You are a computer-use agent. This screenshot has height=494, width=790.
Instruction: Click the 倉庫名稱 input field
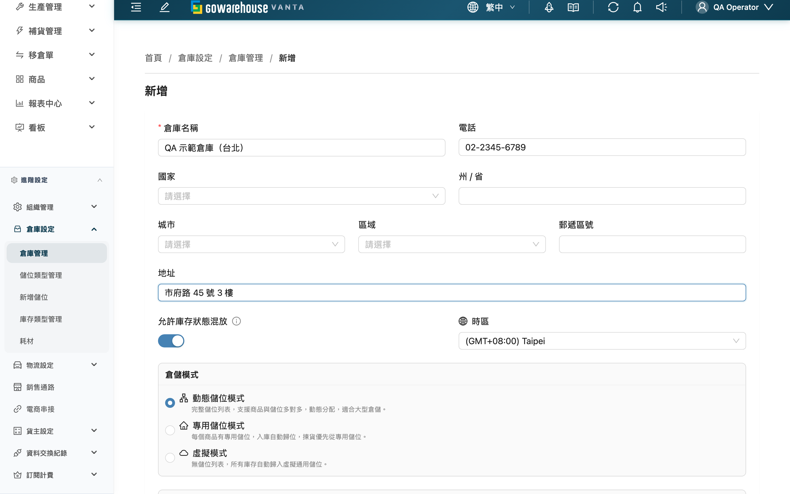[x=302, y=148]
